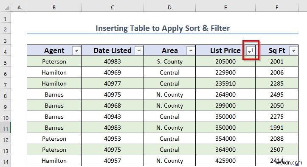Image resolution: width=307 pixels, height=167 pixels.
Task: Select column A header
Action: tap(19, 8)
